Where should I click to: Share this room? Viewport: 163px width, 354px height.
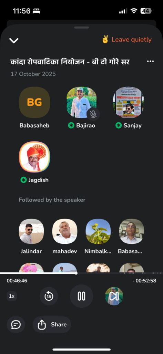click(52, 325)
